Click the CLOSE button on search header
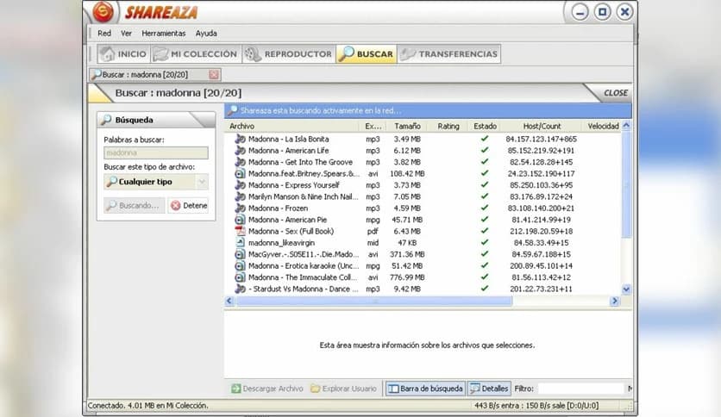 pos(615,93)
